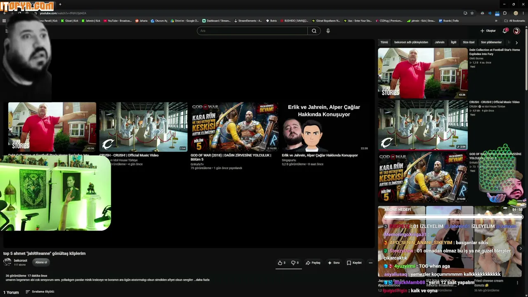Open the 'YouTube - Broadcas...' bookmark
This screenshot has width=528, height=297.
(x=118, y=21)
